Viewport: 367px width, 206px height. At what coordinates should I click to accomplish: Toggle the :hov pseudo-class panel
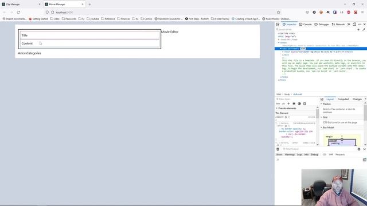[278, 104]
